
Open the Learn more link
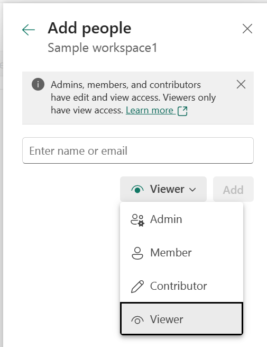(x=150, y=110)
